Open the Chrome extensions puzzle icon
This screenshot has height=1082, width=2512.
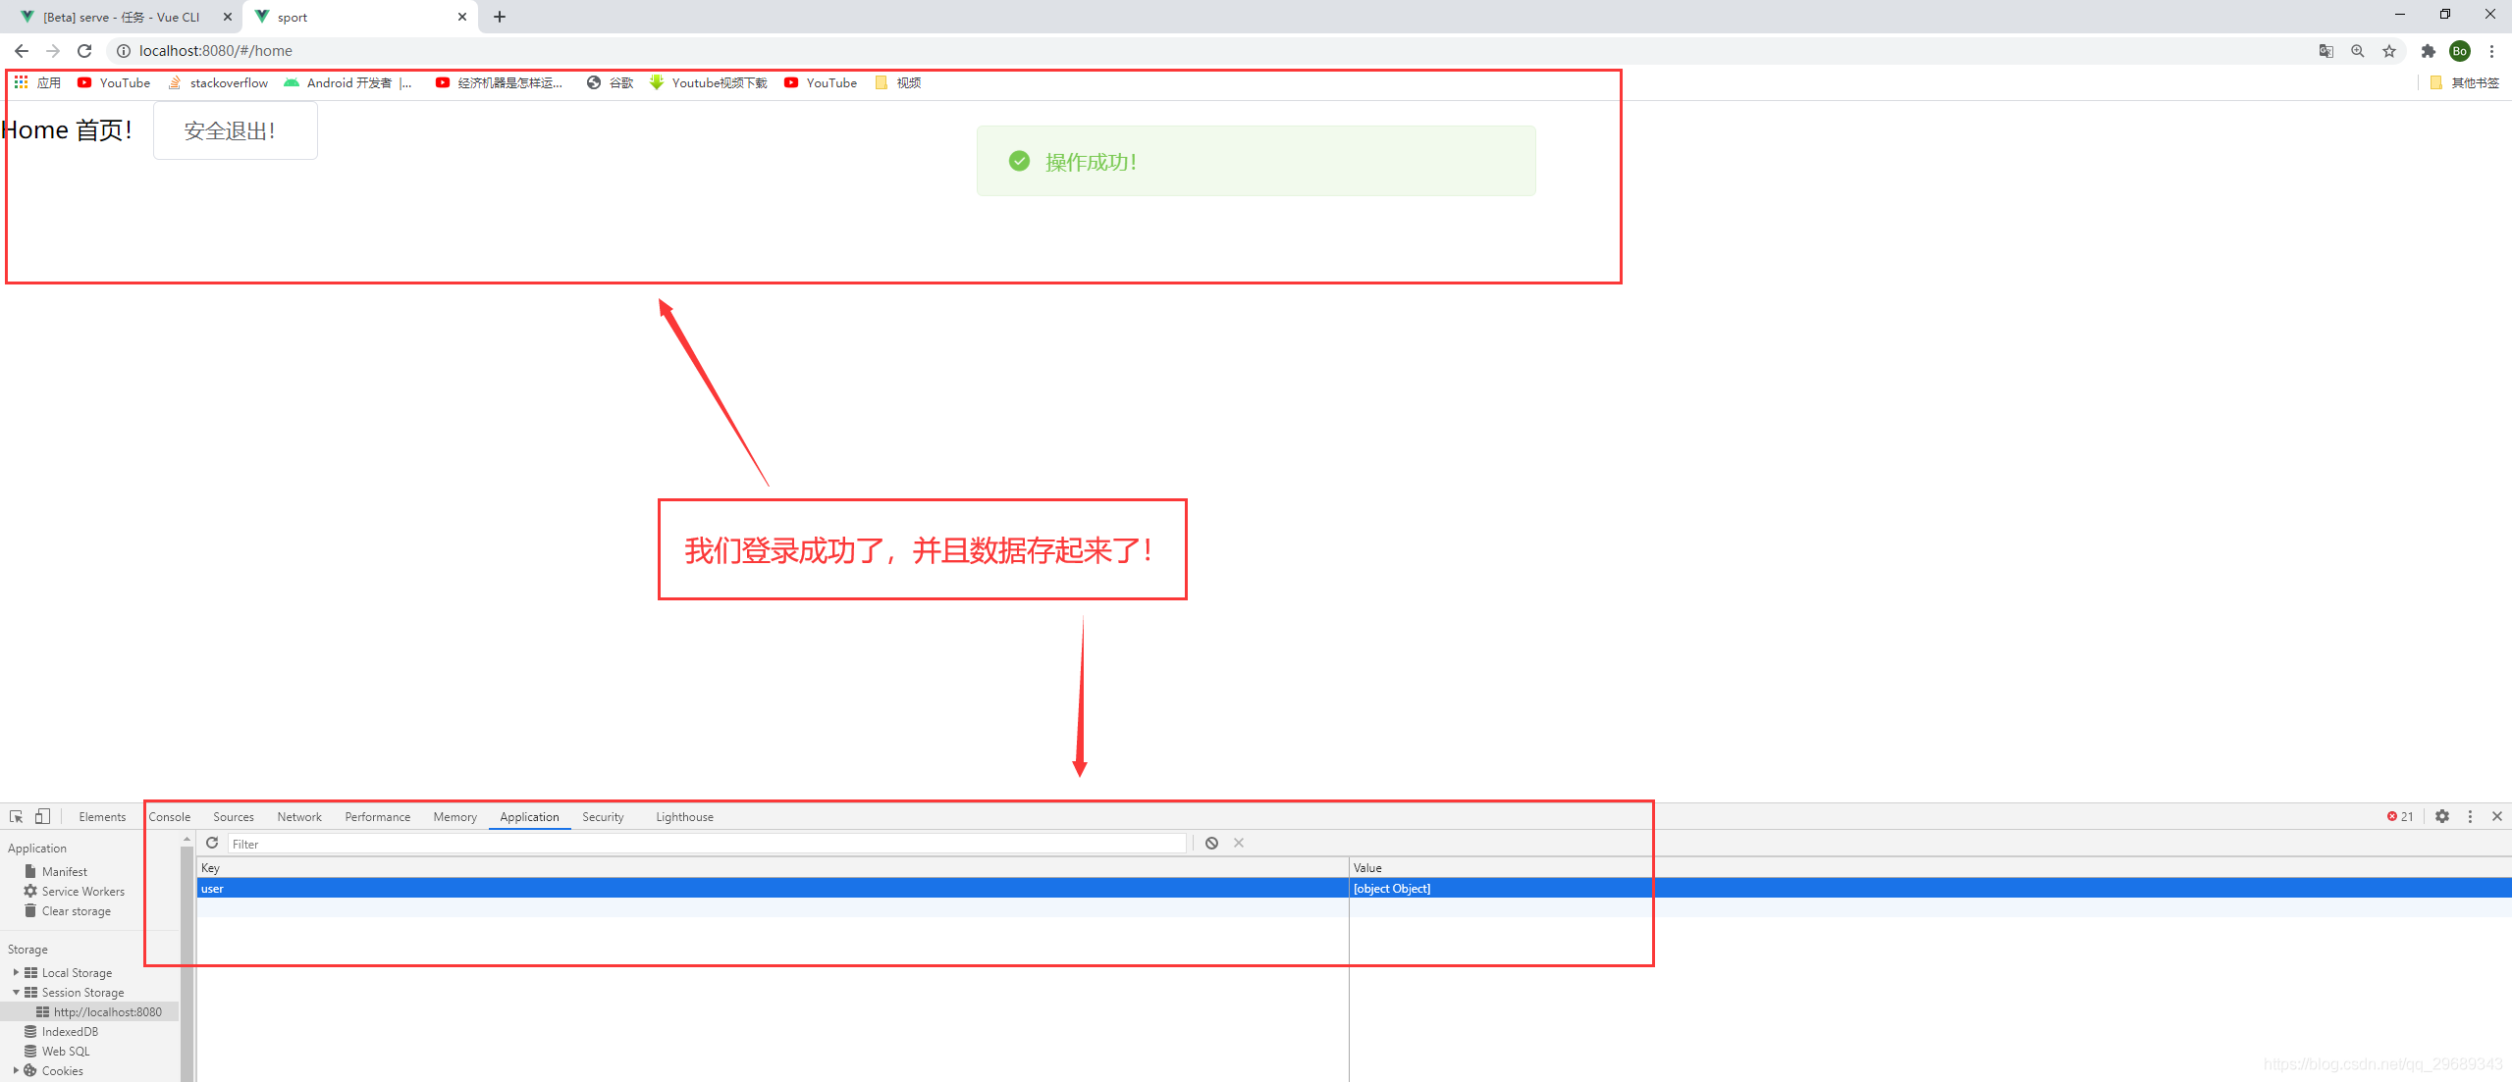[2428, 50]
